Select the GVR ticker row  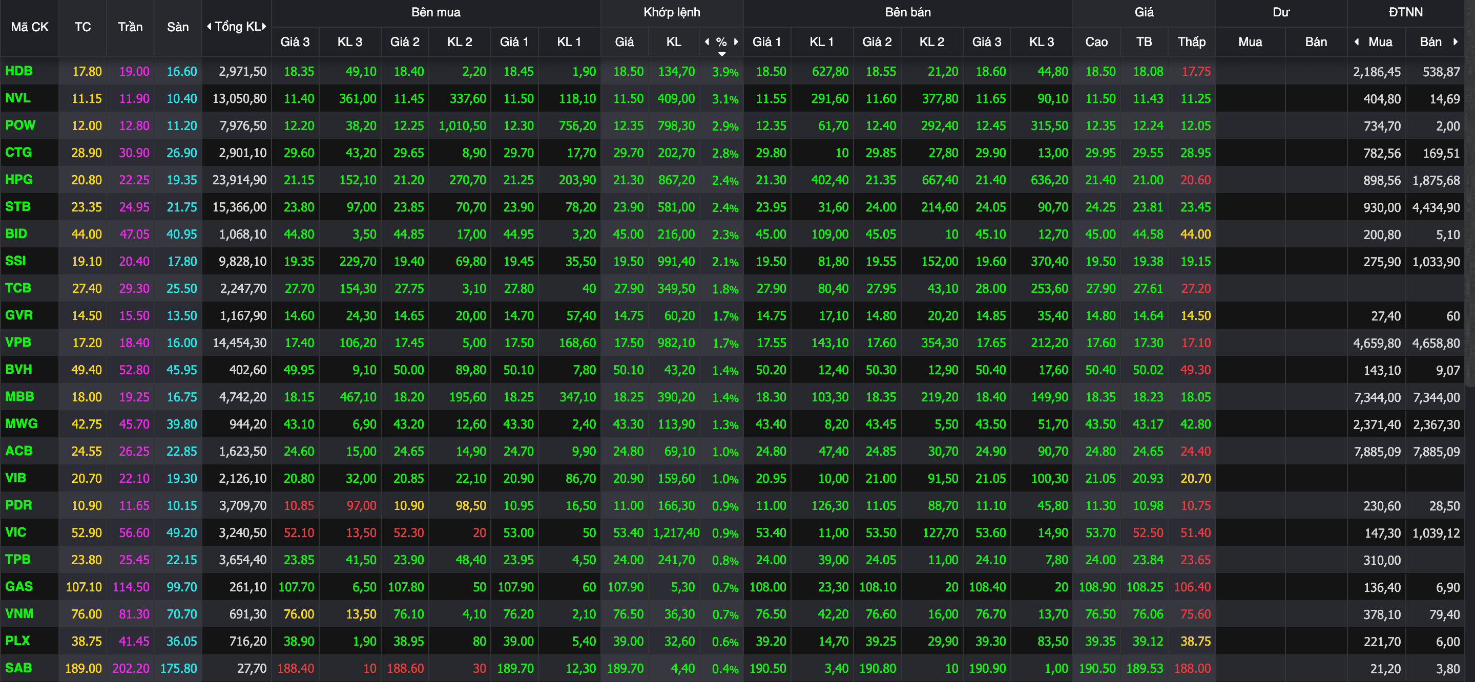pyautogui.click(x=19, y=315)
